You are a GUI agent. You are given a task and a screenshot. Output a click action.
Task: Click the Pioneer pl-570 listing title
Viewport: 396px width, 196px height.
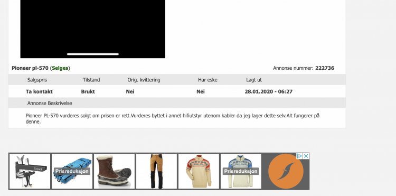(x=30, y=68)
